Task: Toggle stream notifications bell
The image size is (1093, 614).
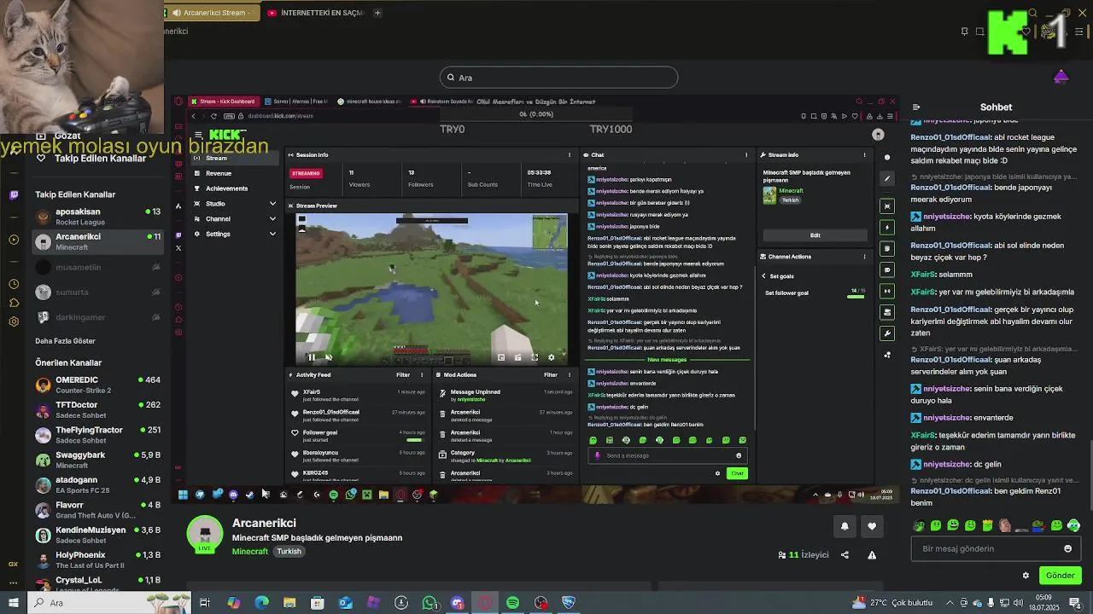Action: click(x=845, y=526)
